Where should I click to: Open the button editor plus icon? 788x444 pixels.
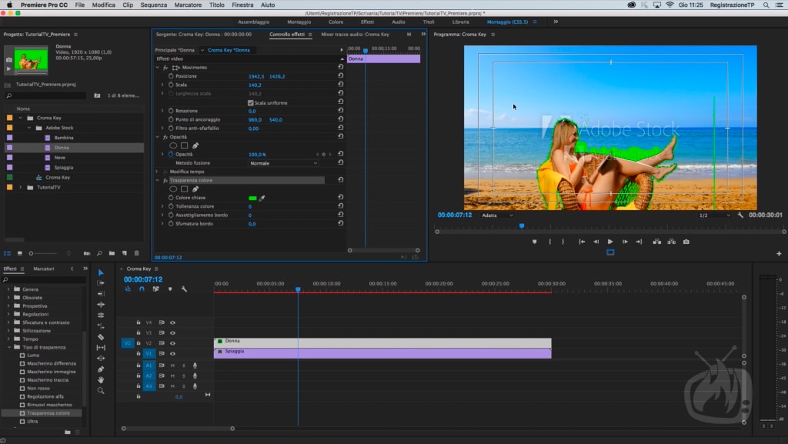point(779,254)
